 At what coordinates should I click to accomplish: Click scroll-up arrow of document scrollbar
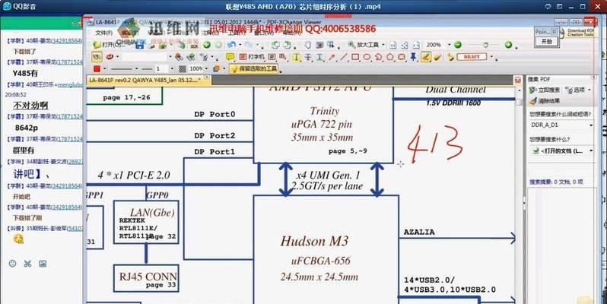519,90
